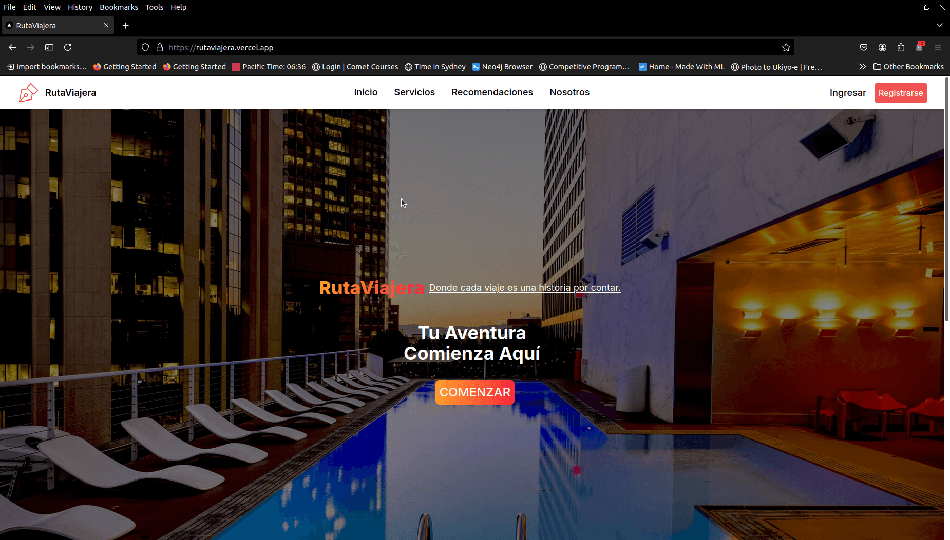Show tracking protection shield info
950x540 pixels.
tap(145, 47)
